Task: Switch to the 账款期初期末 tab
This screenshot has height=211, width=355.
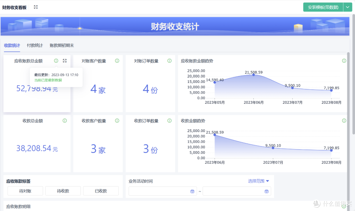Action: coord(62,45)
